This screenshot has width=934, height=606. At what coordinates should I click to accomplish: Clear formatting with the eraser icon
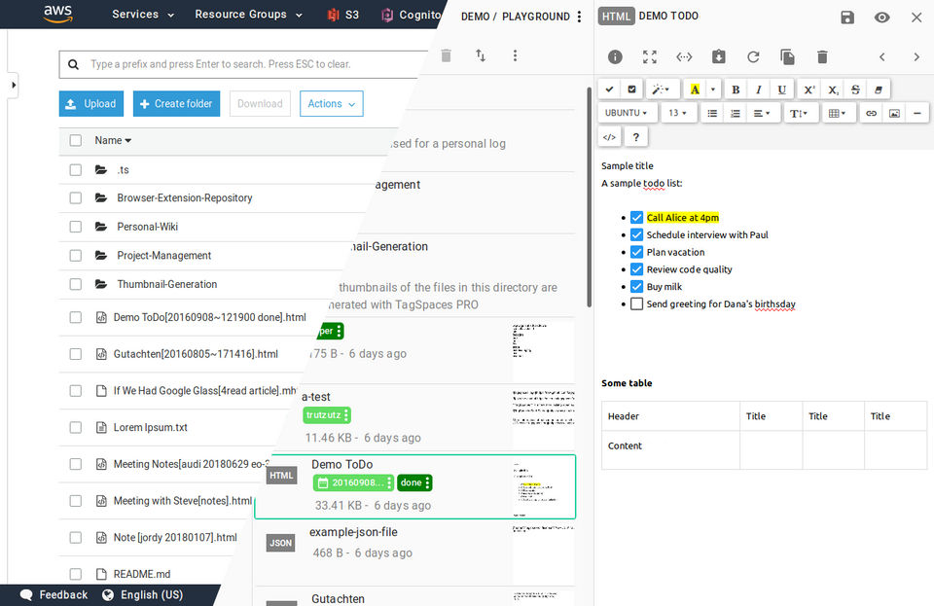point(878,89)
